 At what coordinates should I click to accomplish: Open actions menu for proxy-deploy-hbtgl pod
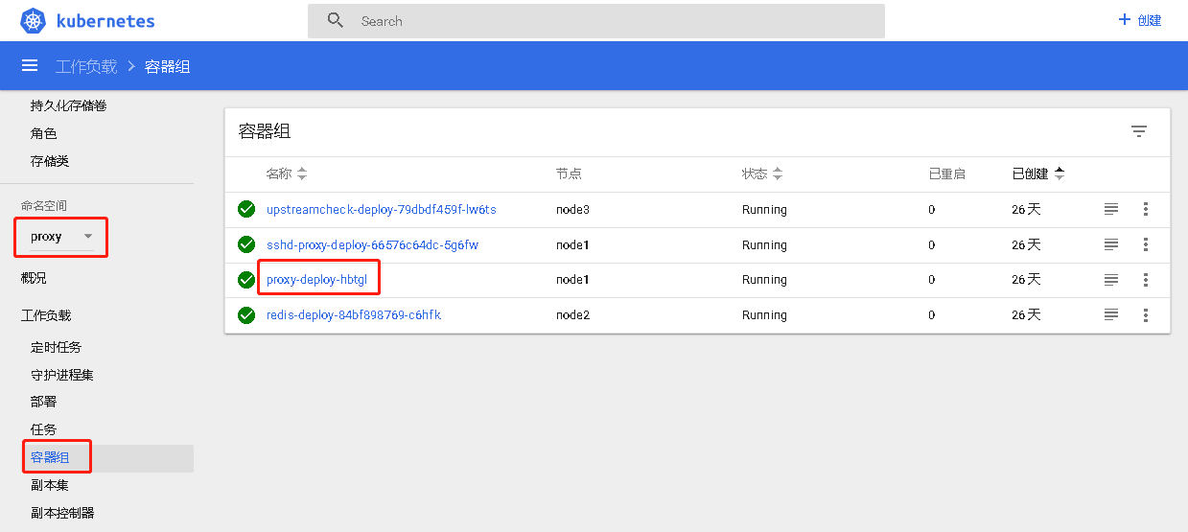click(x=1145, y=280)
